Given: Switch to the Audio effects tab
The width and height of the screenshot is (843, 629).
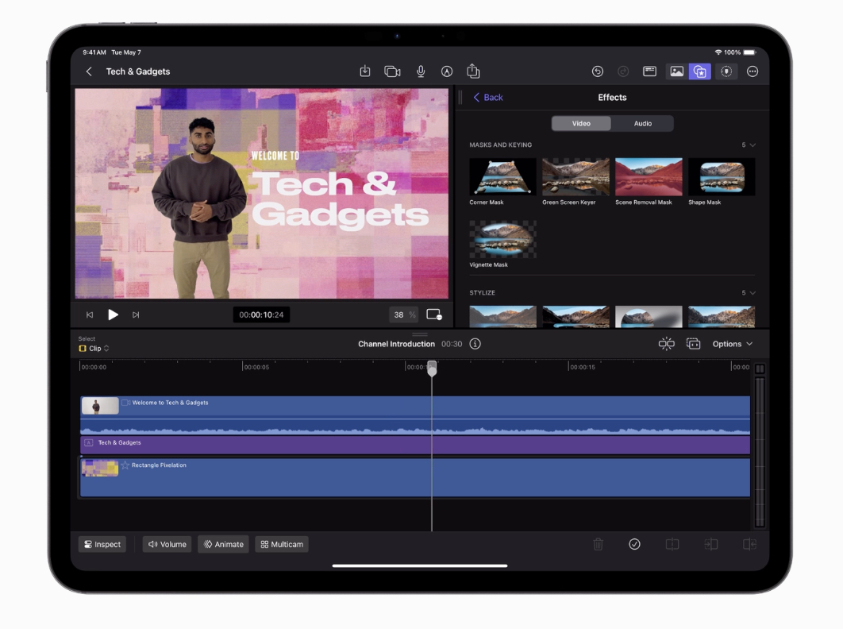Looking at the screenshot, I should click(642, 123).
